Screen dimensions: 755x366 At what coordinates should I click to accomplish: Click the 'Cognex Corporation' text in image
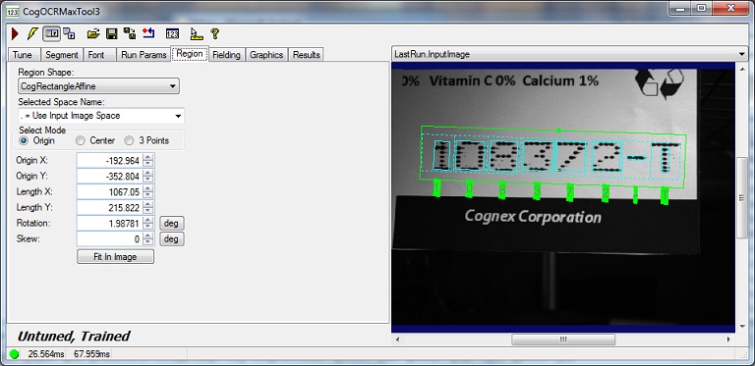coord(533,217)
